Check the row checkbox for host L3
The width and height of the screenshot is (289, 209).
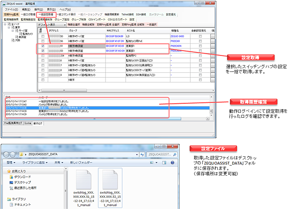[x=43, y=36]
